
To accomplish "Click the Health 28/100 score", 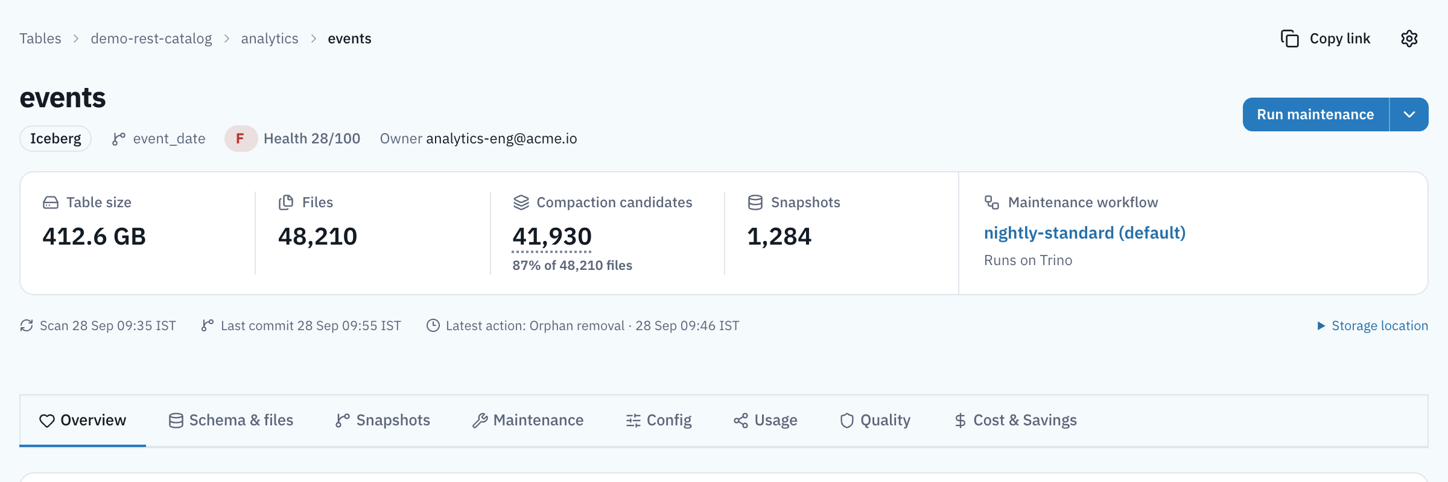I will click(312, 139).
